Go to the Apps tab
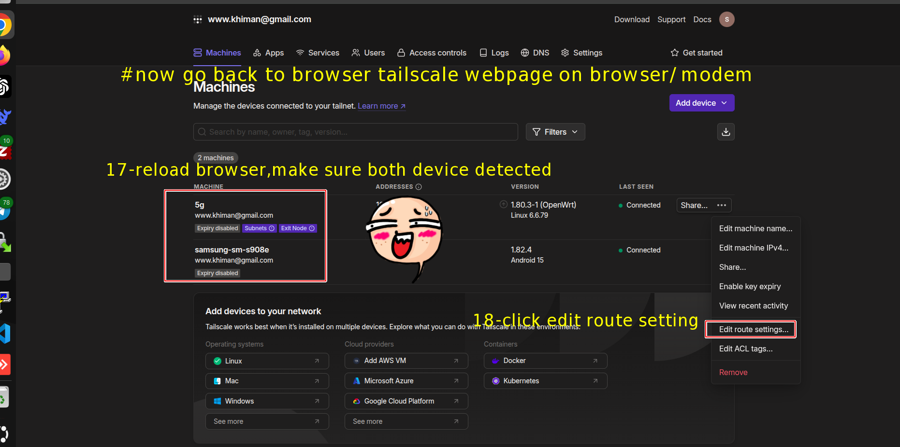 click(269, 53)
